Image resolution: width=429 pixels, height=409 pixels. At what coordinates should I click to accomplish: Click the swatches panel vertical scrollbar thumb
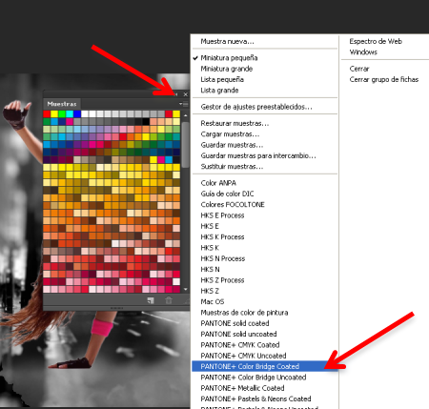tap(186, 145)
